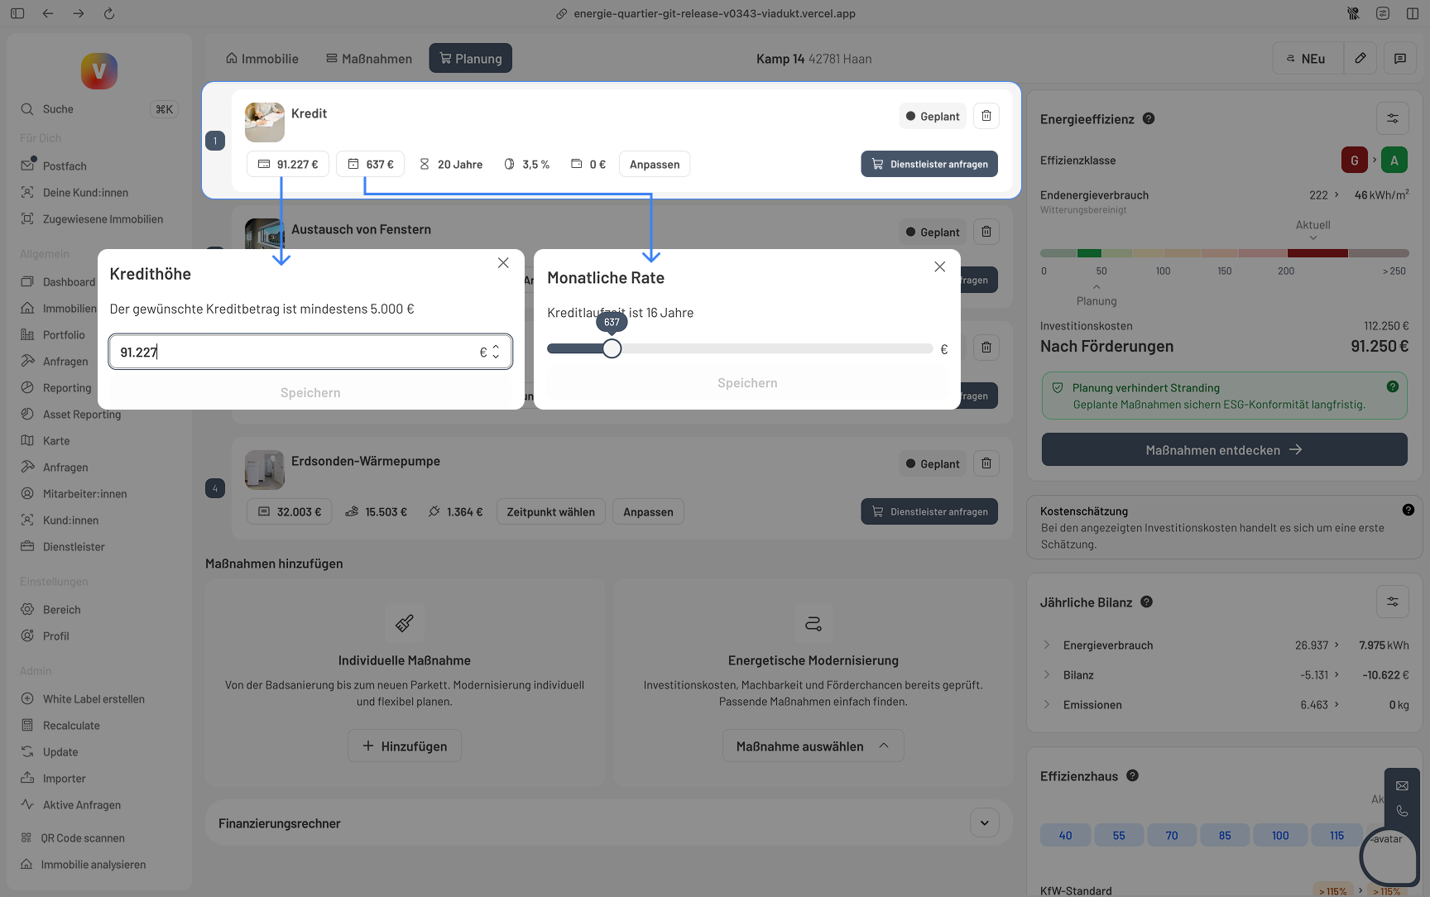This screenshot has width=1430, height=897.
Task: Select Effizienzhaus 55 standard
Action: pyautogui.click(x=1118, y=836)
